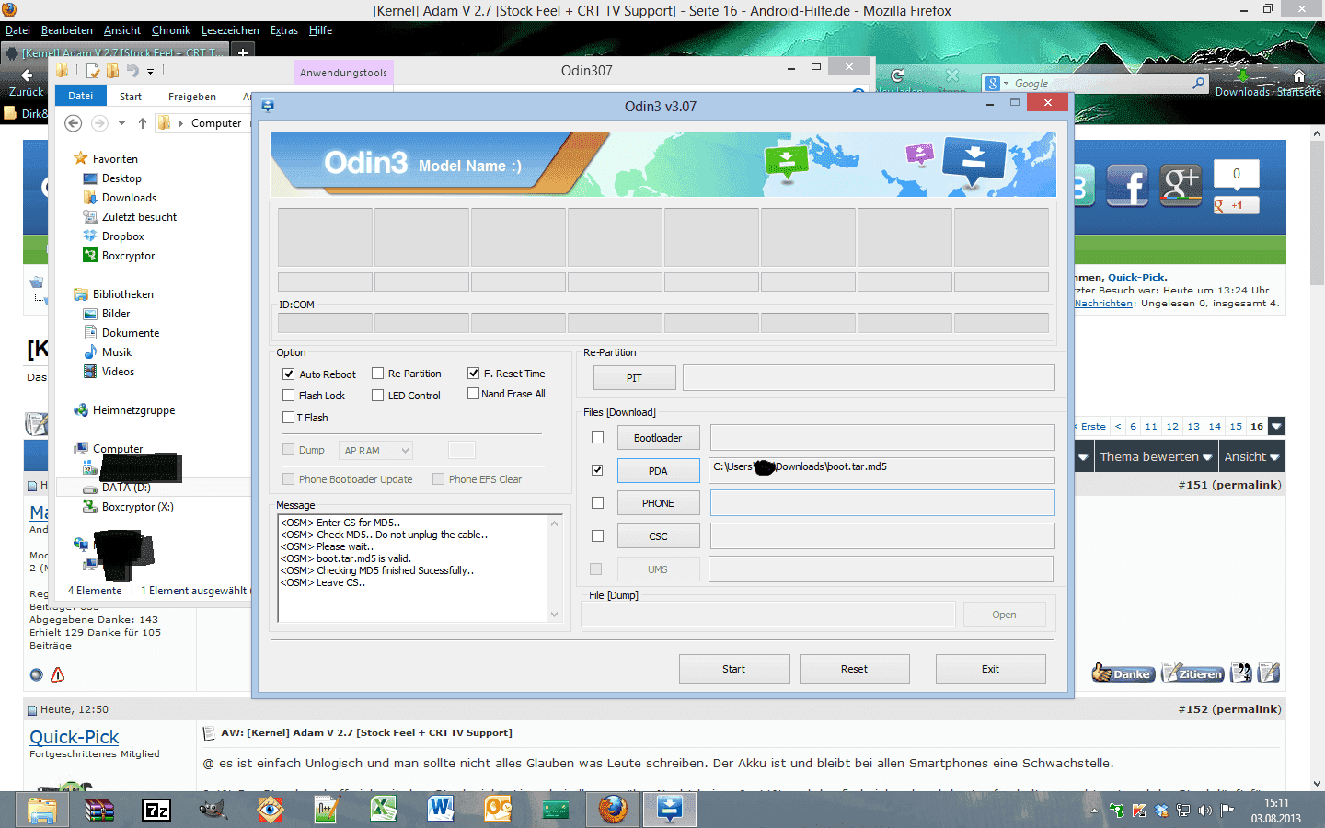Click Google search magnifier in Firefox

tap(1198, 83)
